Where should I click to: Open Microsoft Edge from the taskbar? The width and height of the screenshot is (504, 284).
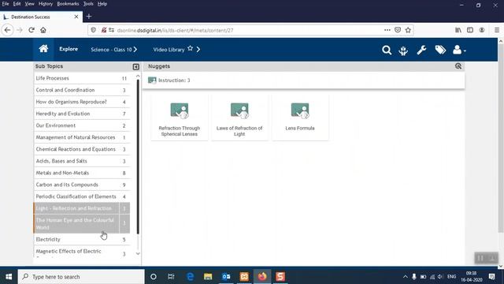pyautogui.click(x=190, y=277)
